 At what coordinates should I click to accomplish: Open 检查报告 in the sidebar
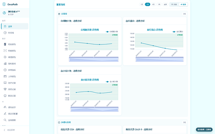(x=15, y=51)
